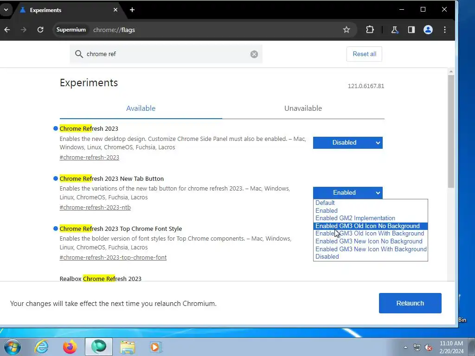
Task: Clear the flags search text
Action: coord(254,54)
